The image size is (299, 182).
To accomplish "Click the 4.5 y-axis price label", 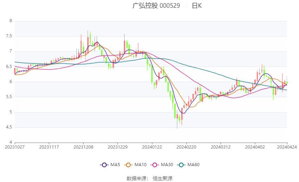I will coord(9,127).
